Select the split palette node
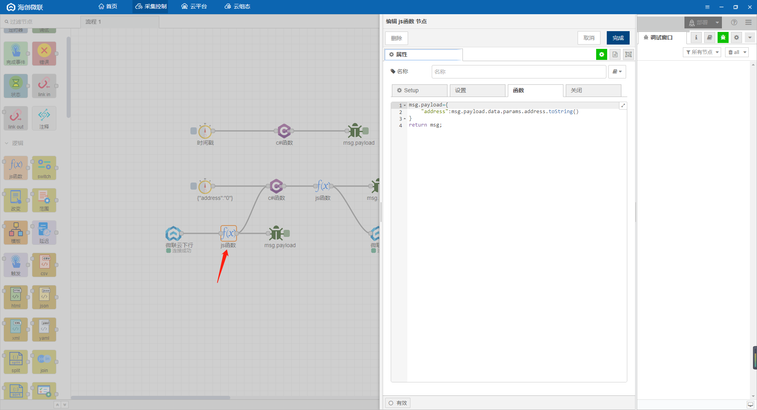 [16, 362]
